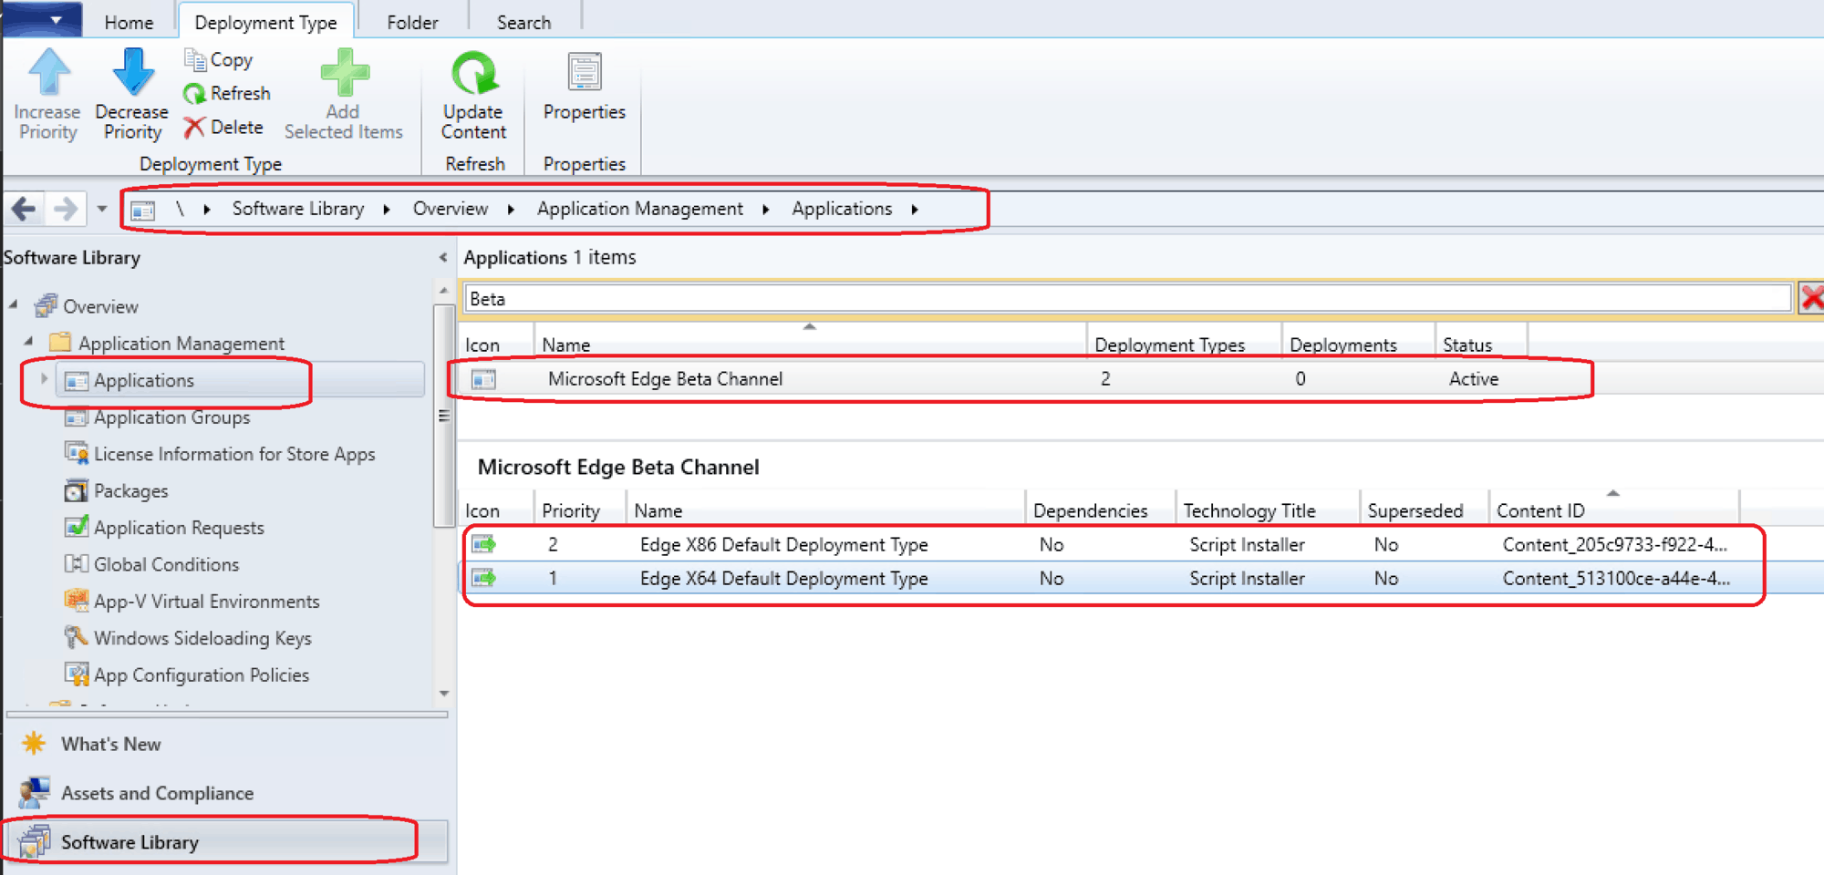Delete the selected deployment type

(223, 128)
